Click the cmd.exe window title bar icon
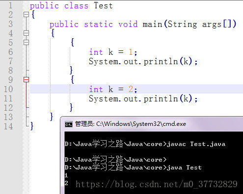 [69, 124]
